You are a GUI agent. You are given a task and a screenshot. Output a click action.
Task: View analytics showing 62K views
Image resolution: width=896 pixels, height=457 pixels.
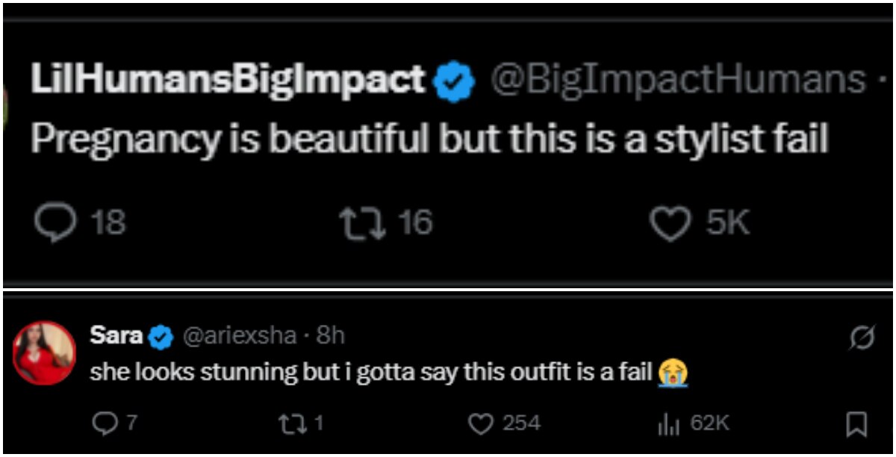click(x=693, y=423)
